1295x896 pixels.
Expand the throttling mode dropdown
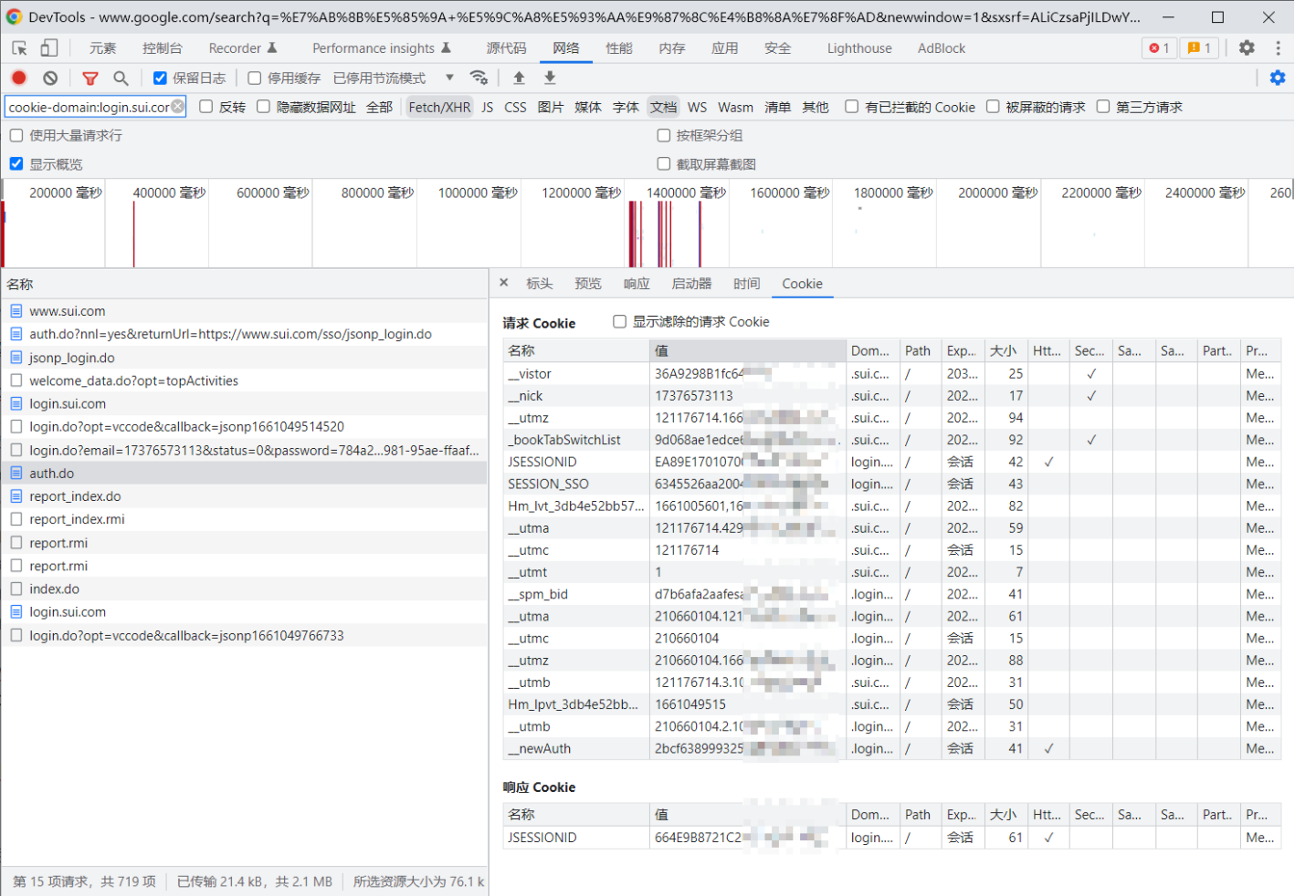[x=449, y=78]
